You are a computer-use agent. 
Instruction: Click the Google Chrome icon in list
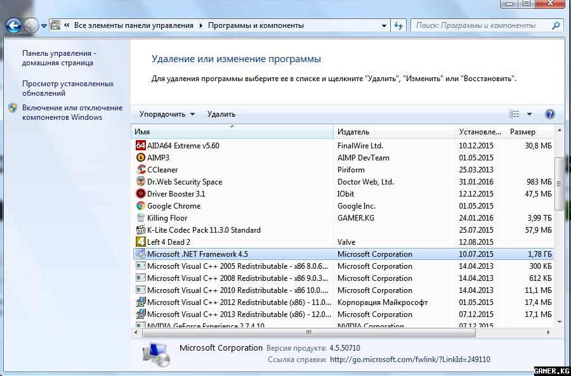point(141,205)
